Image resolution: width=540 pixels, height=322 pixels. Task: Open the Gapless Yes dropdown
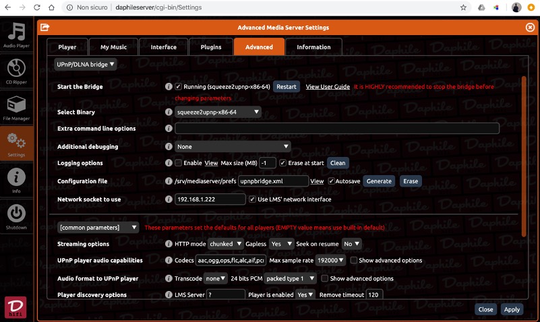281,244
